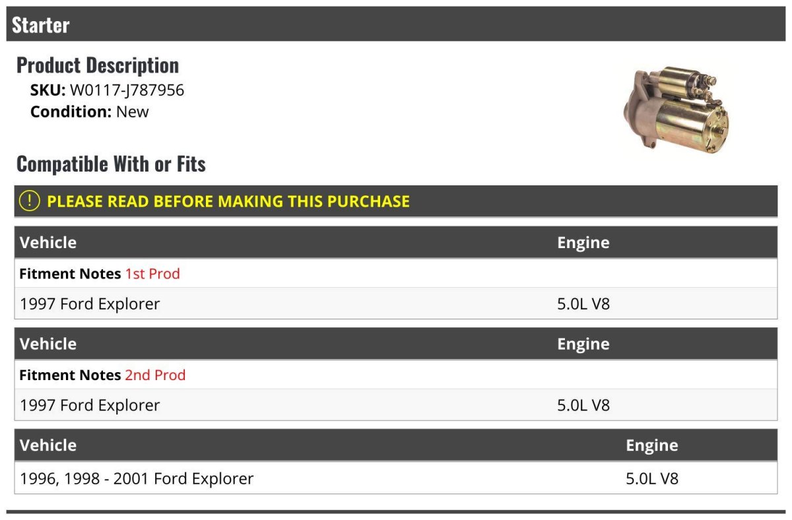Click 5.0L V8 engine in third table
The image size is (792, 520).
[x=652, y=478]
